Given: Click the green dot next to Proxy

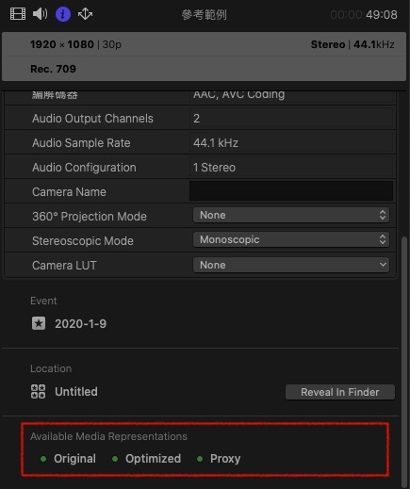Looking at the screenshot, I should coord(200,459).
